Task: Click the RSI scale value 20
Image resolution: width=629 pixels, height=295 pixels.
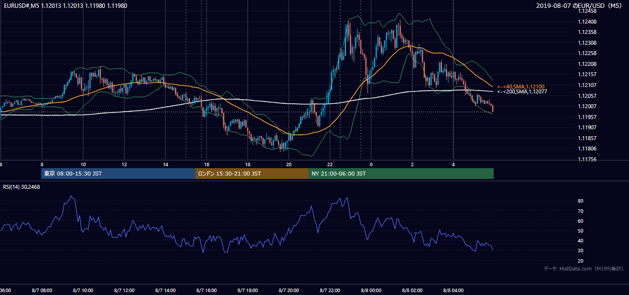Action: point(581,261)
